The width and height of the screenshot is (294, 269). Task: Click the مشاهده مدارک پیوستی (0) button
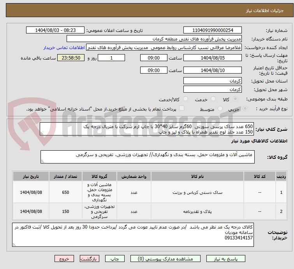pos(165,259)
